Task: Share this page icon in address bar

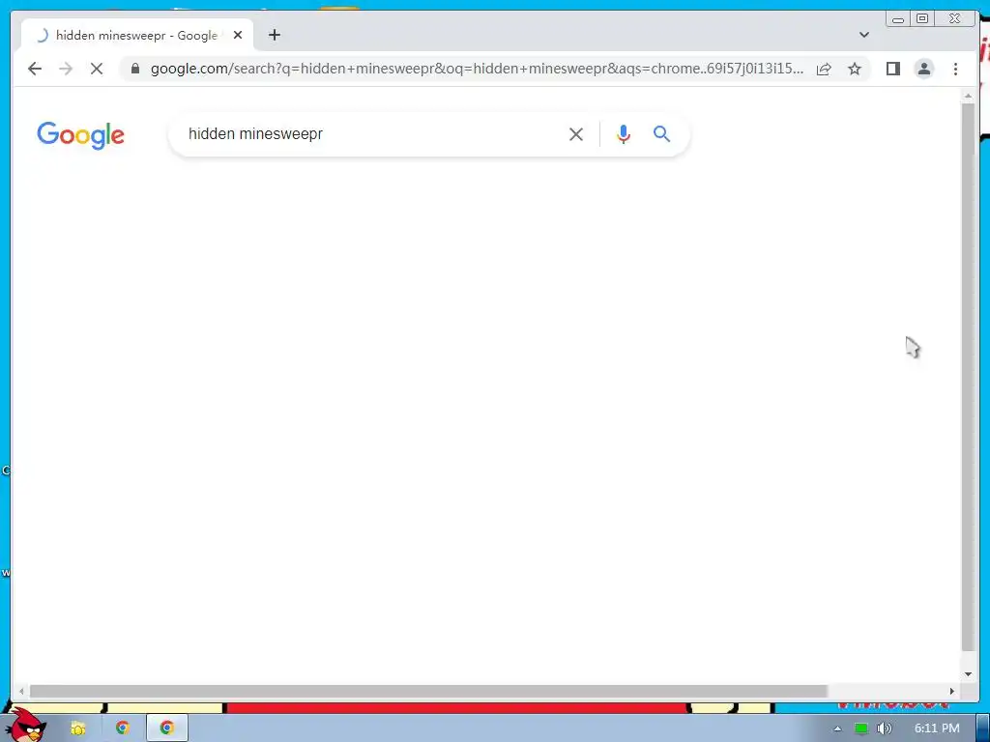Action: point(824,69)
